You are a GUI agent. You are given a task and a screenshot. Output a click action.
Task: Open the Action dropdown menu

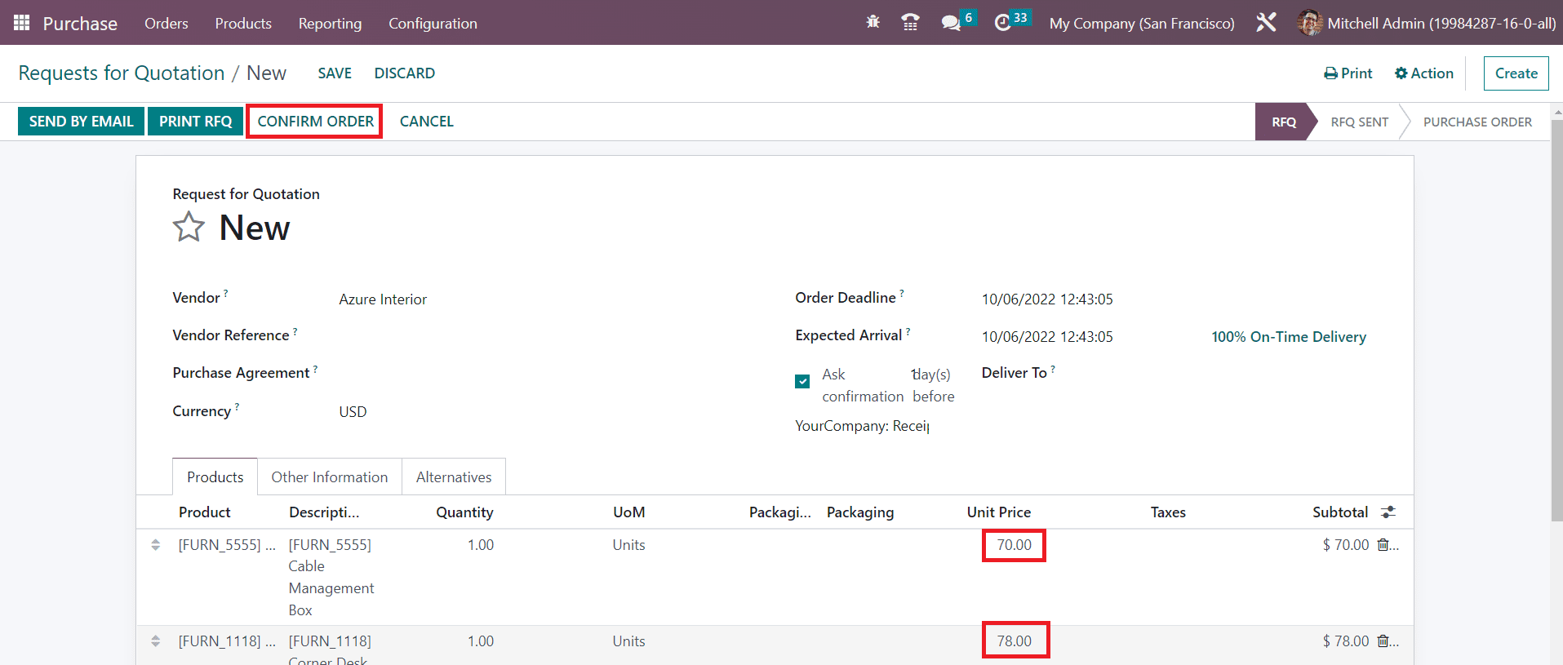pos(1424,73)
